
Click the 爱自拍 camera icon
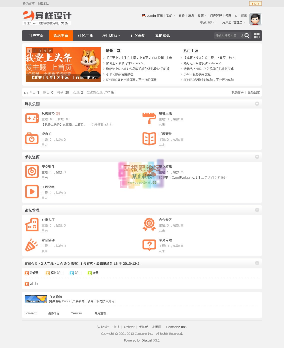pos(32,139)
